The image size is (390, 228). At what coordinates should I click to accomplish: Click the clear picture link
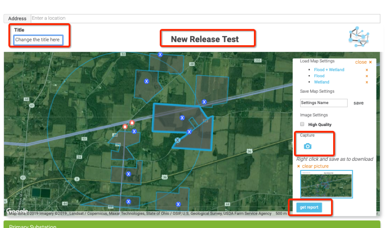(315, 166)
